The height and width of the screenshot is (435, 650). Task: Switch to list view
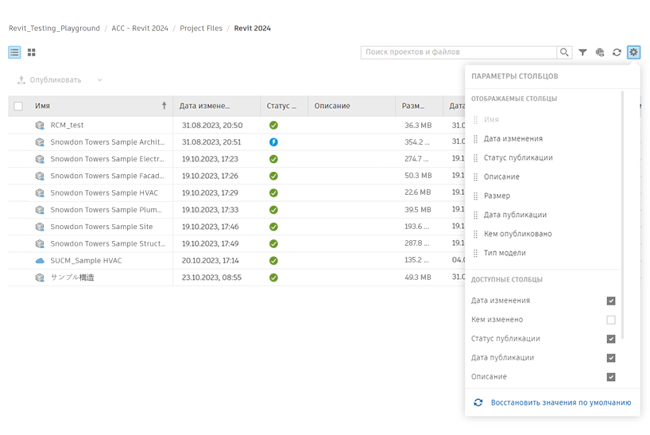tap(14, 52)
